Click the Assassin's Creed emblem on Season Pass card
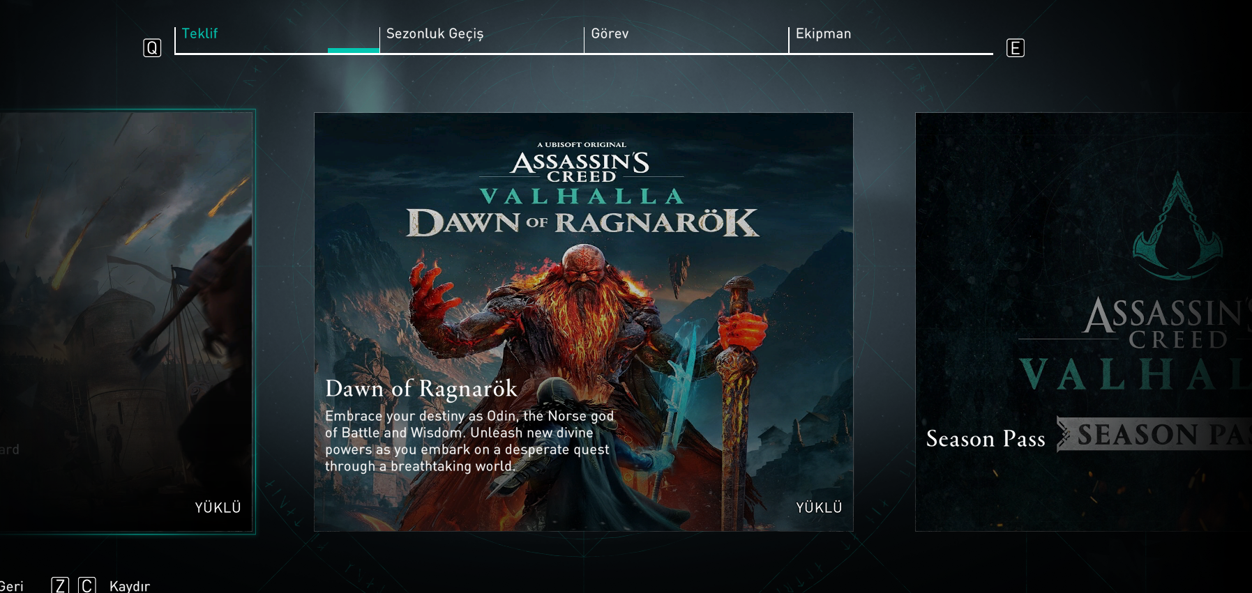Image resolution: width=1252 pixels, height=593 pixels. [1177, 225]
